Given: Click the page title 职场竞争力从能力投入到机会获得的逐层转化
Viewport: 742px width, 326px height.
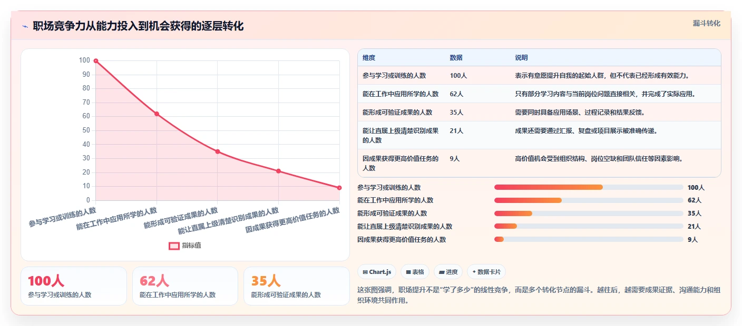Looking at the screenshot, I should (138, 26).
